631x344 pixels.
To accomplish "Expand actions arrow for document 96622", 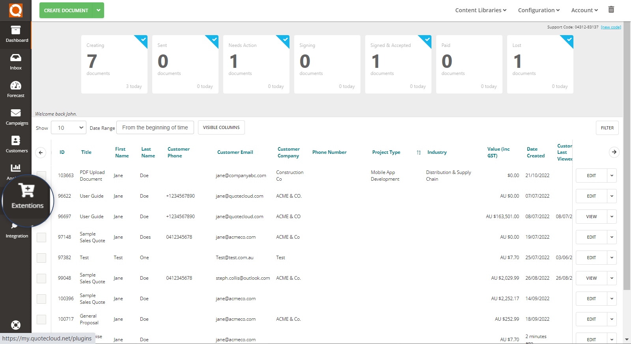I will tap(612, 196).
